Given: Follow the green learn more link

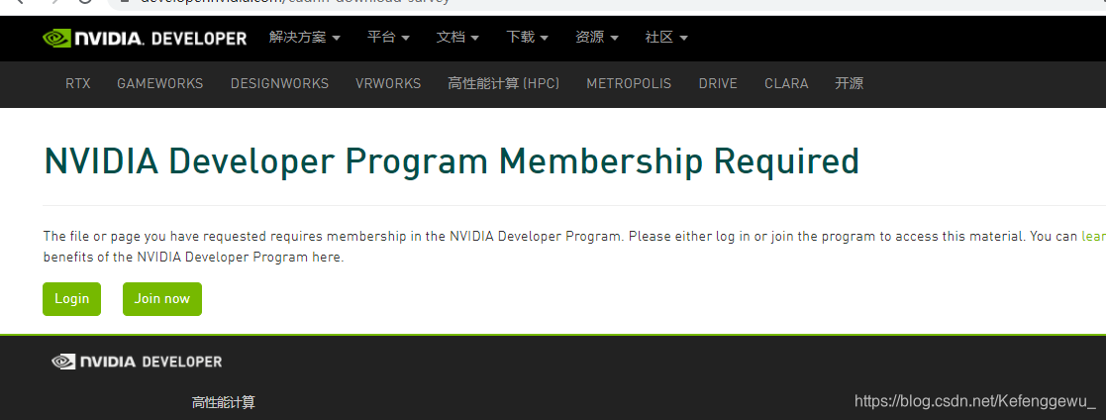Looking at the screenshot, I should click(1093, 237).
